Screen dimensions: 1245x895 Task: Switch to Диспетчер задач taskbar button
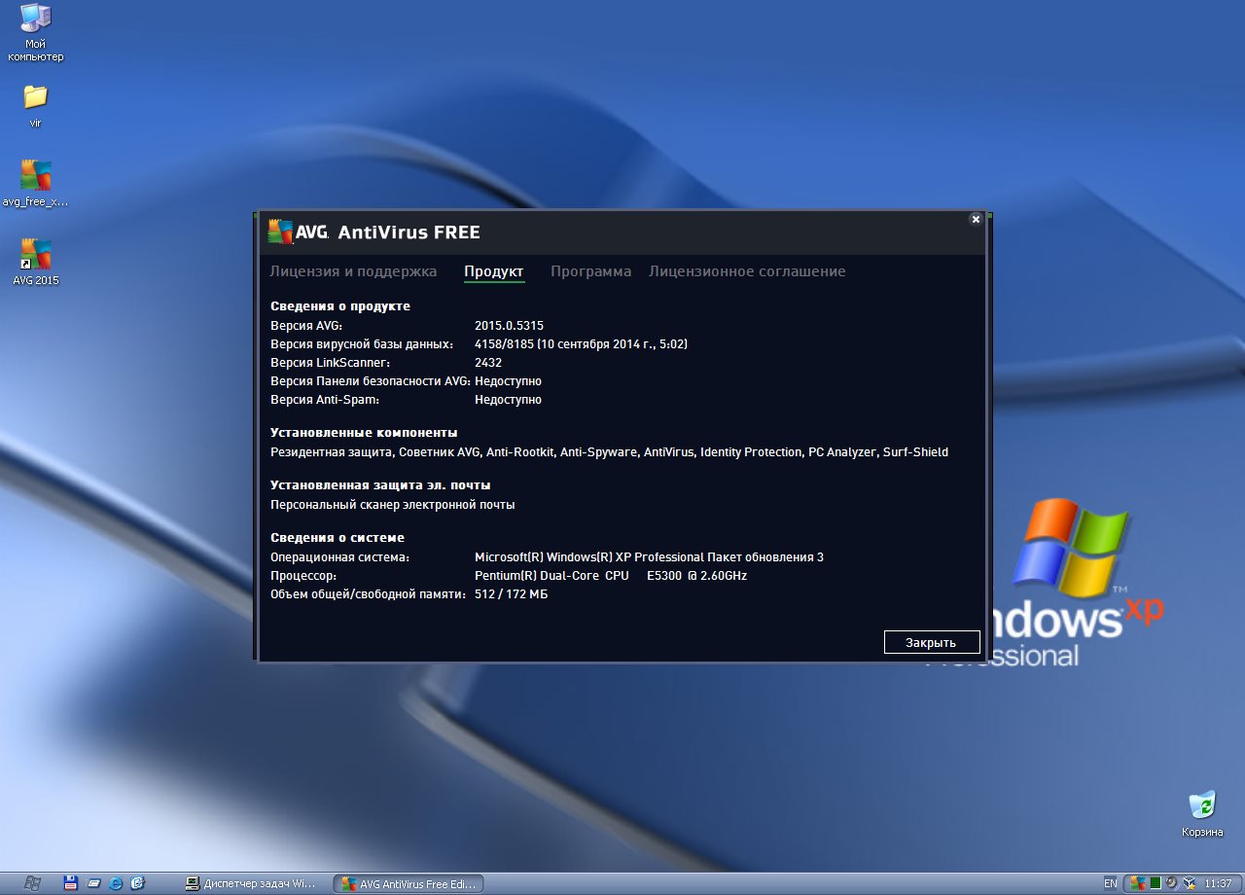250,883
